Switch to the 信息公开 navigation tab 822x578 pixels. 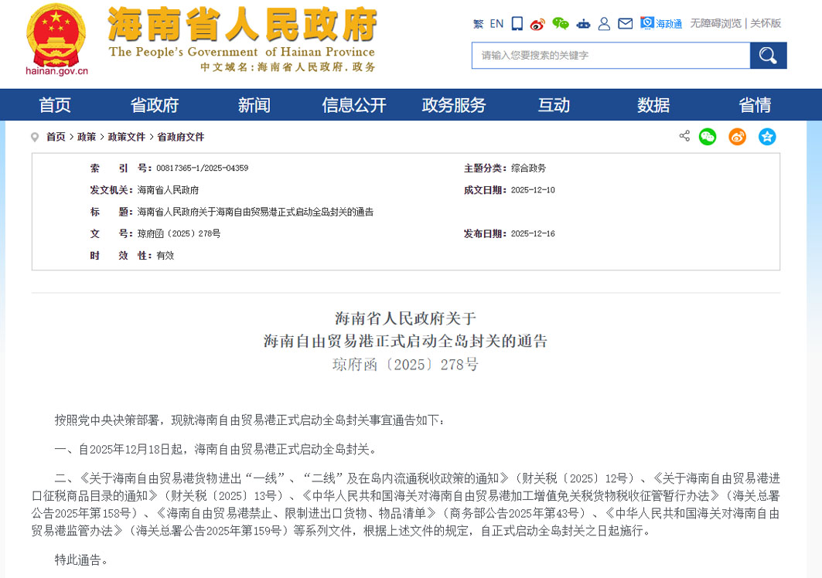pyautogui.click(x=353, y=104)
